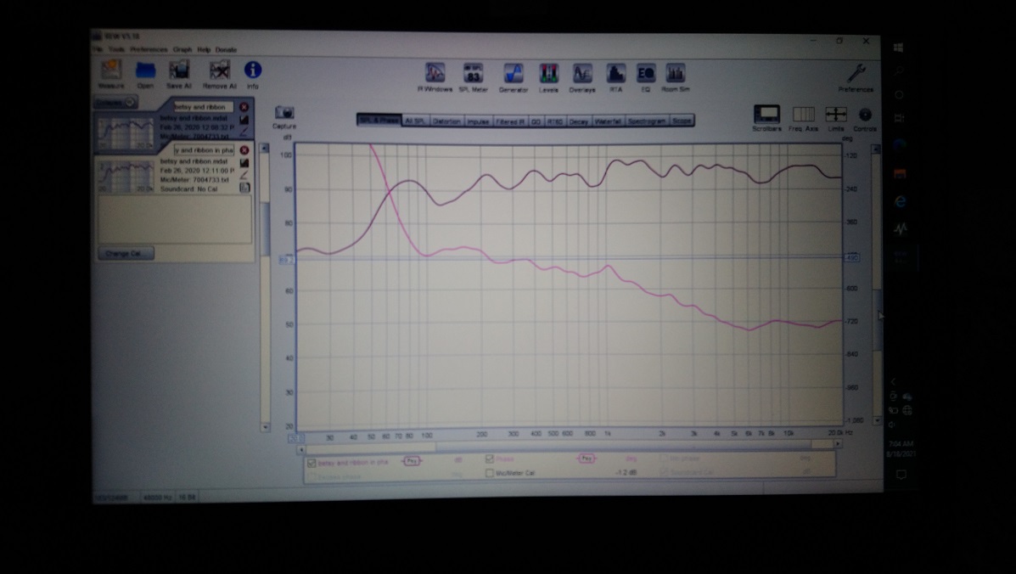Open the Donate menu
1016x574 pixels.
[x=226, y=49]
